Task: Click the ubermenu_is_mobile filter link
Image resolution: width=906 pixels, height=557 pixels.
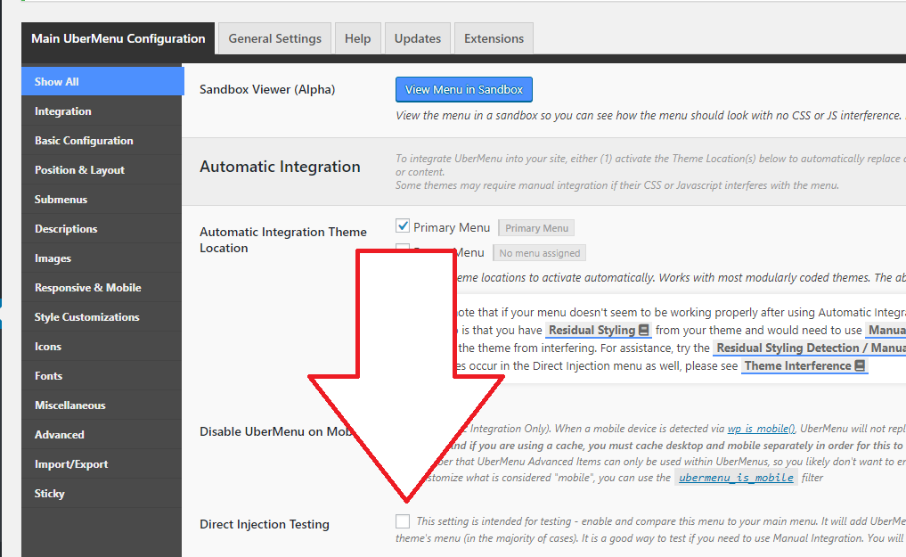Action: click(x=736, y=478)
